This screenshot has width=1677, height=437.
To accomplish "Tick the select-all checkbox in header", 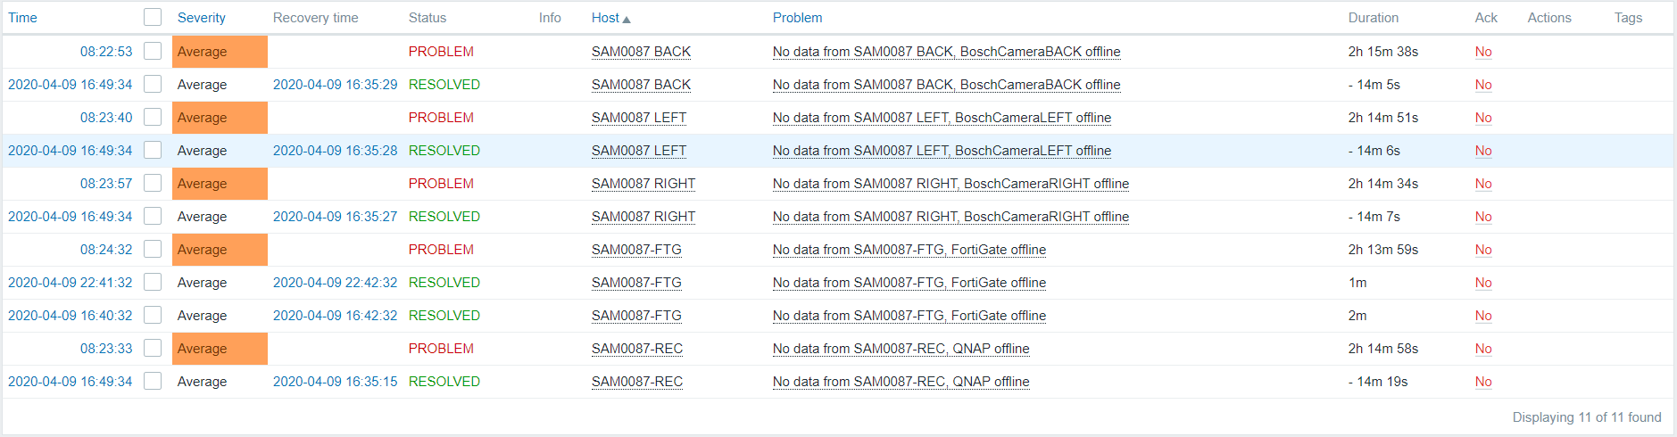I will (153, 17).
